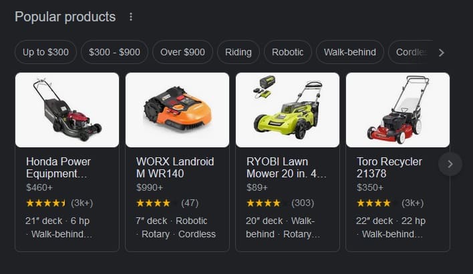Click the green RYOBI lawn mower picture
Screen dimensions: 473x274
[x=287, y=110]
